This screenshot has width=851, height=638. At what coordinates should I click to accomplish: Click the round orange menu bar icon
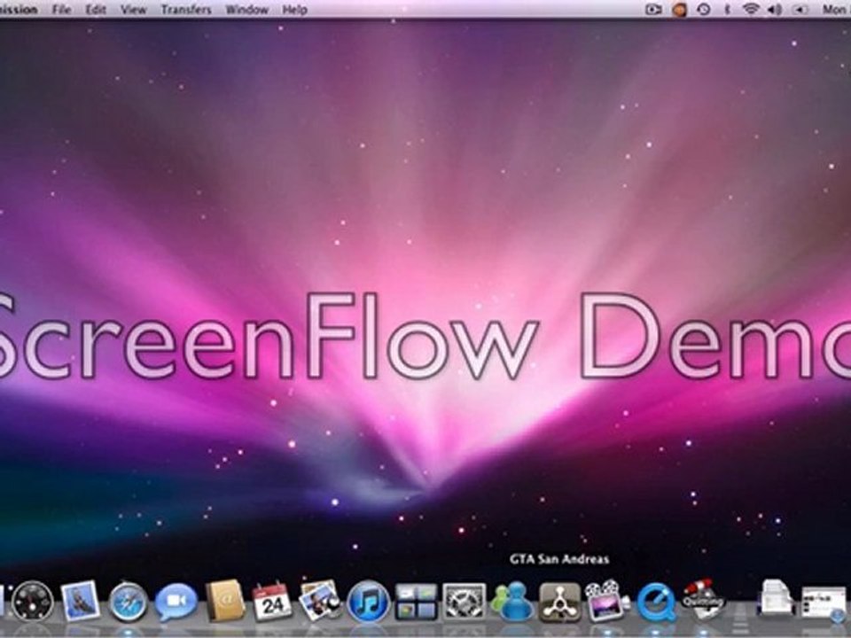click(680, 9)
